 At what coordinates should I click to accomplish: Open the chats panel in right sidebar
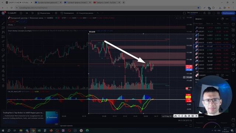[233, 53]
